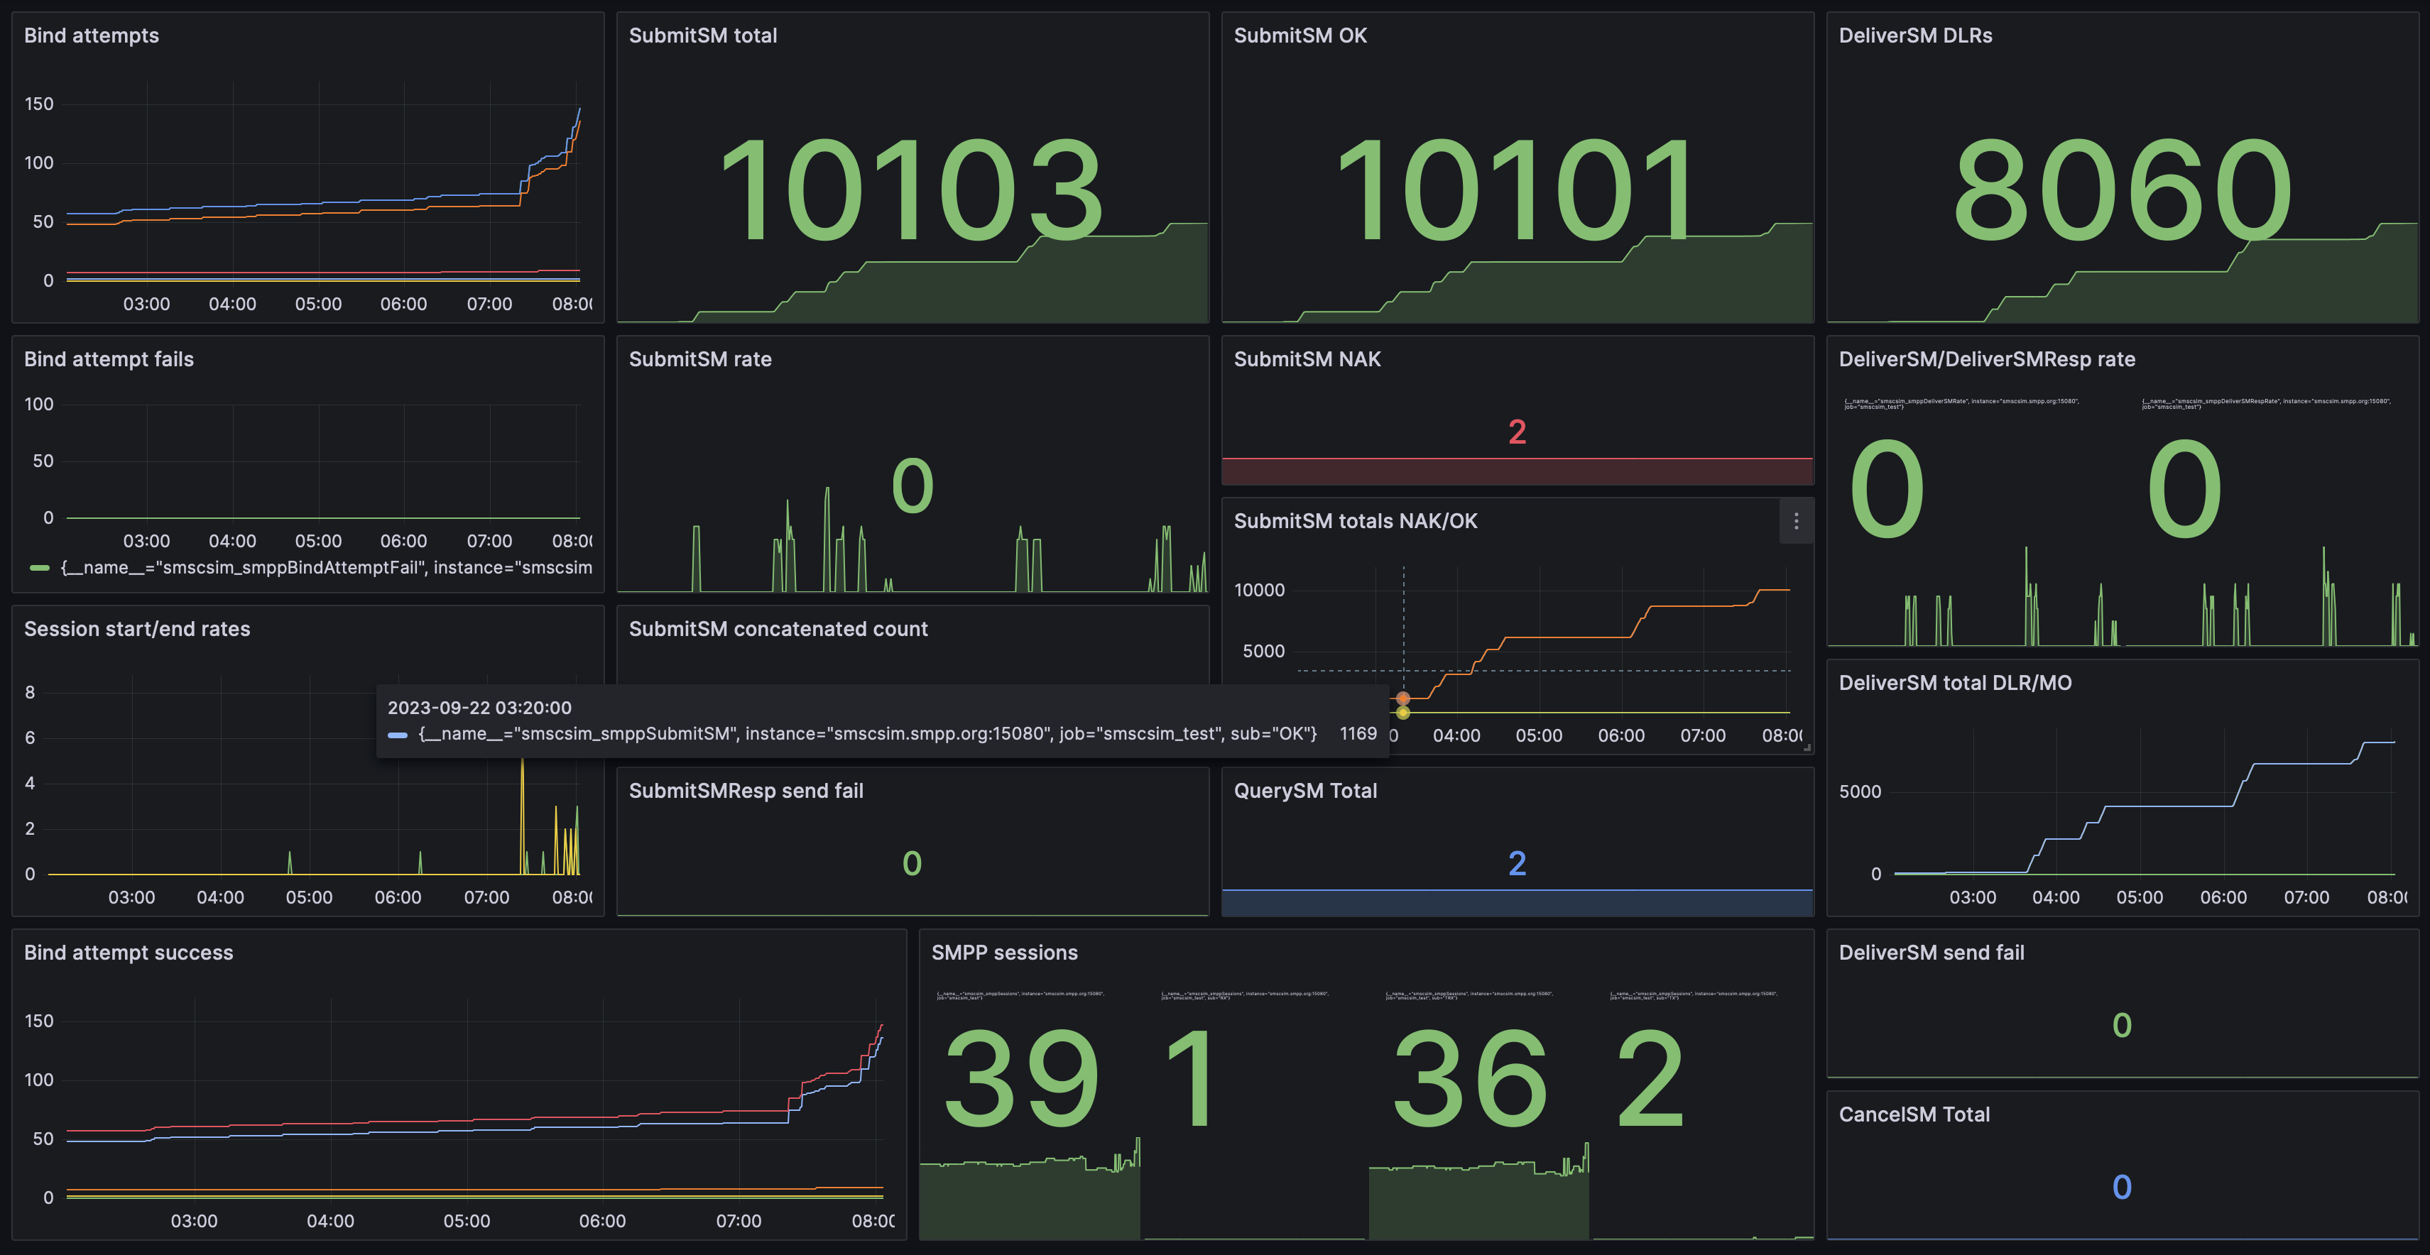Click the smscsim_smppSubmitSM series in the tooltip
This screenshot has width=2430, height=1255.
click(868, 733)
